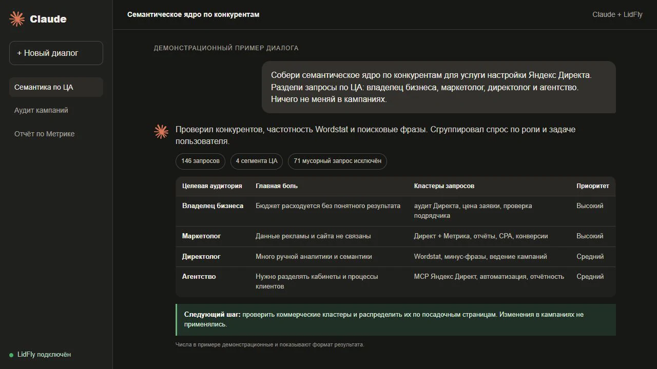The width and height of the screenshot is (657, 369).
Task: Click cell Данные рекламы и сайта не связаны
Action: 313,236
